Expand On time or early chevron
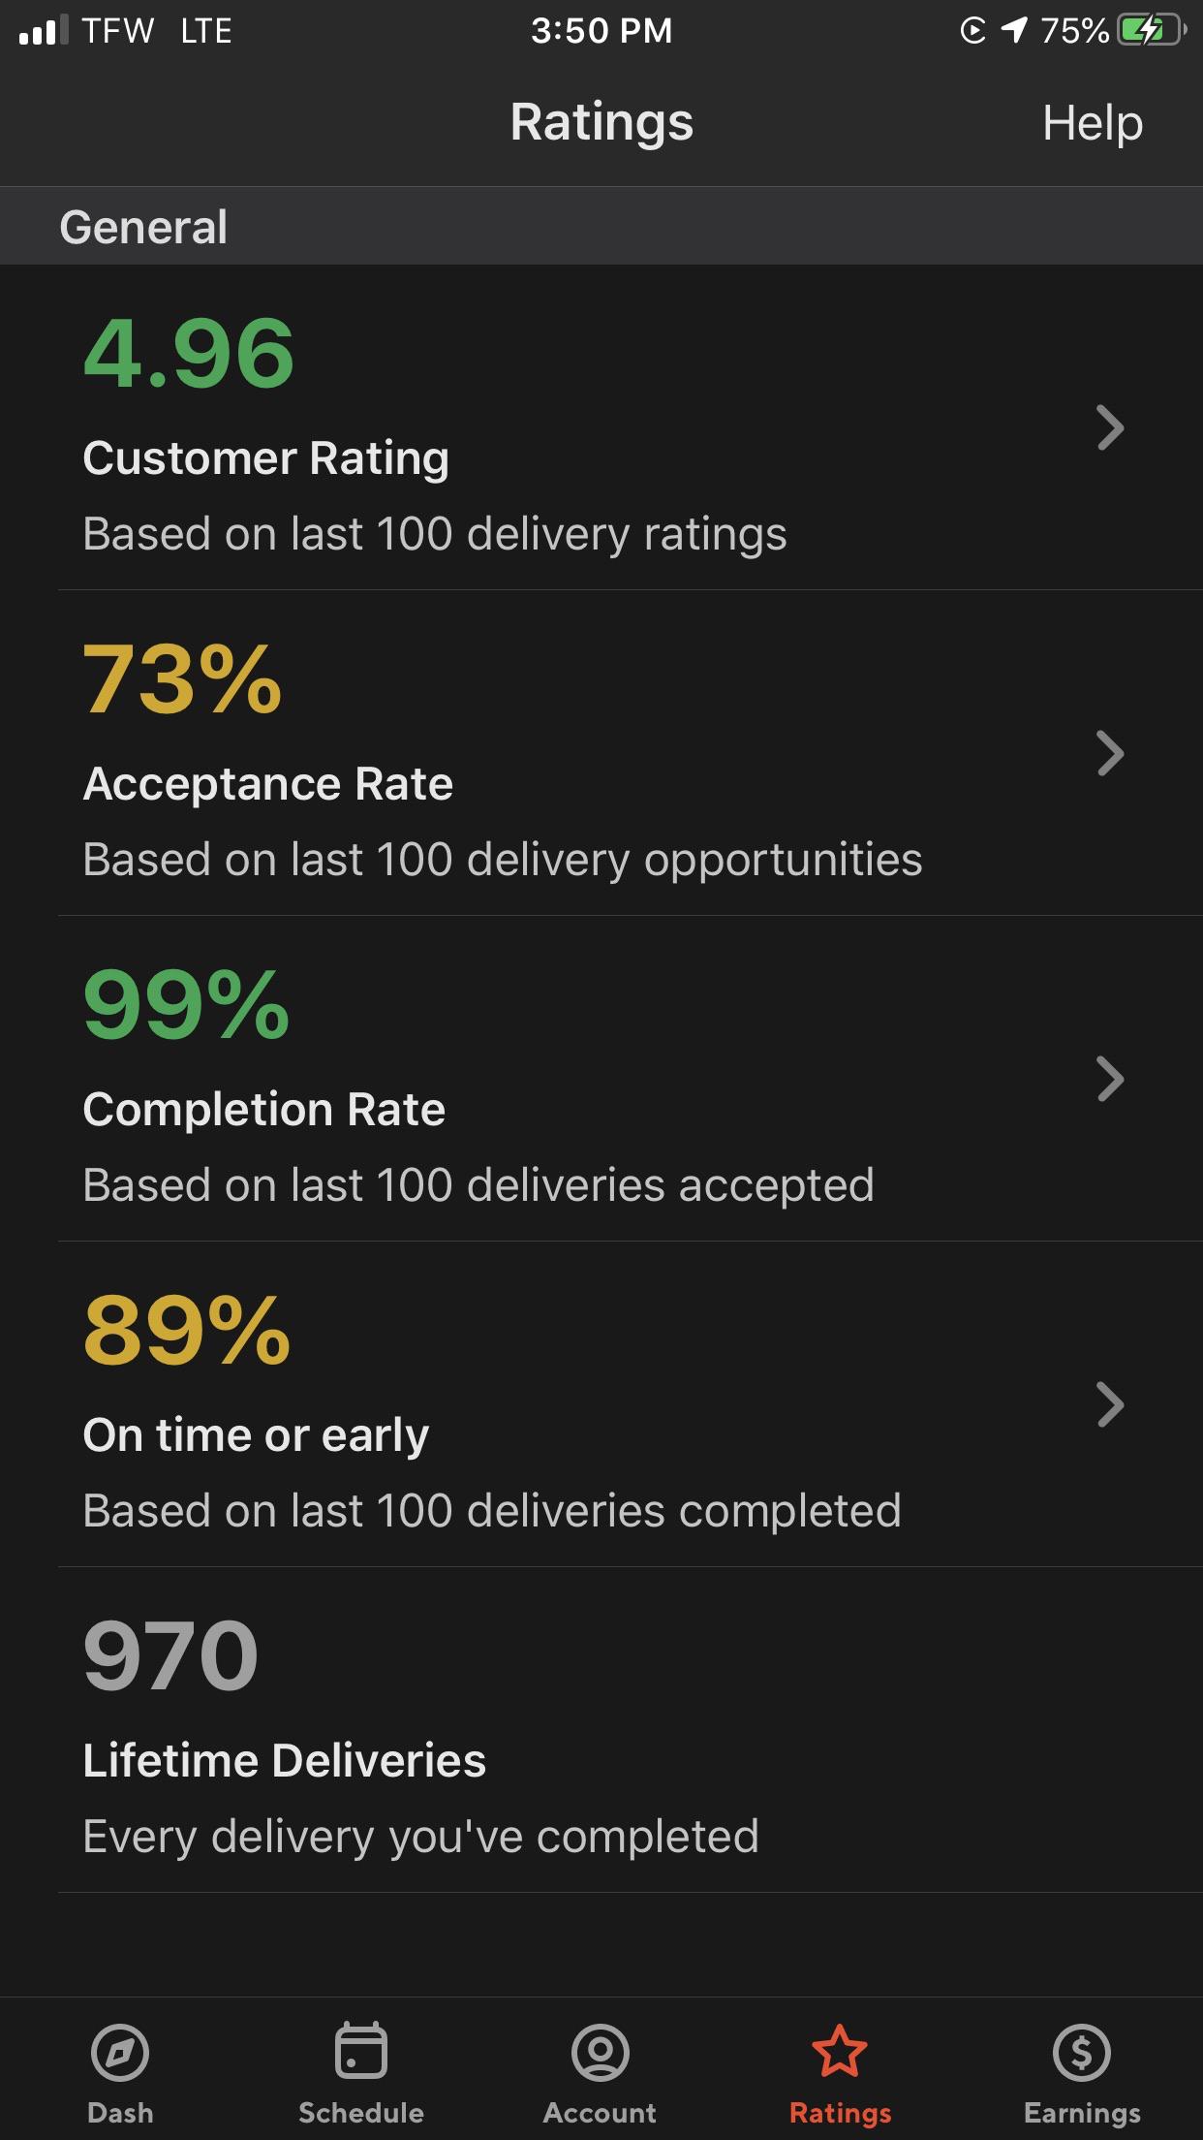Screen dimensions: 1203x2140 tap(1110, 1404)
